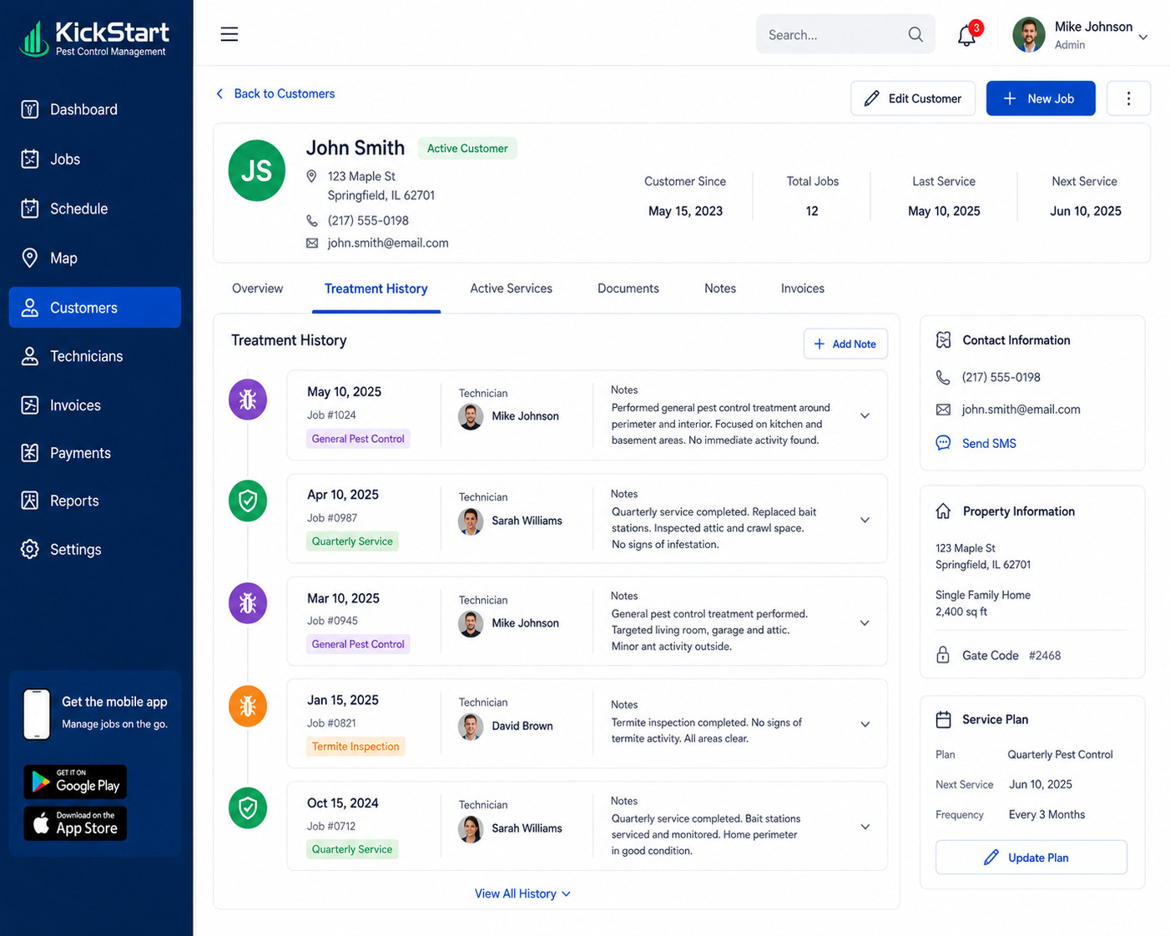Switch to the Active Services tab

pos(511,289)
